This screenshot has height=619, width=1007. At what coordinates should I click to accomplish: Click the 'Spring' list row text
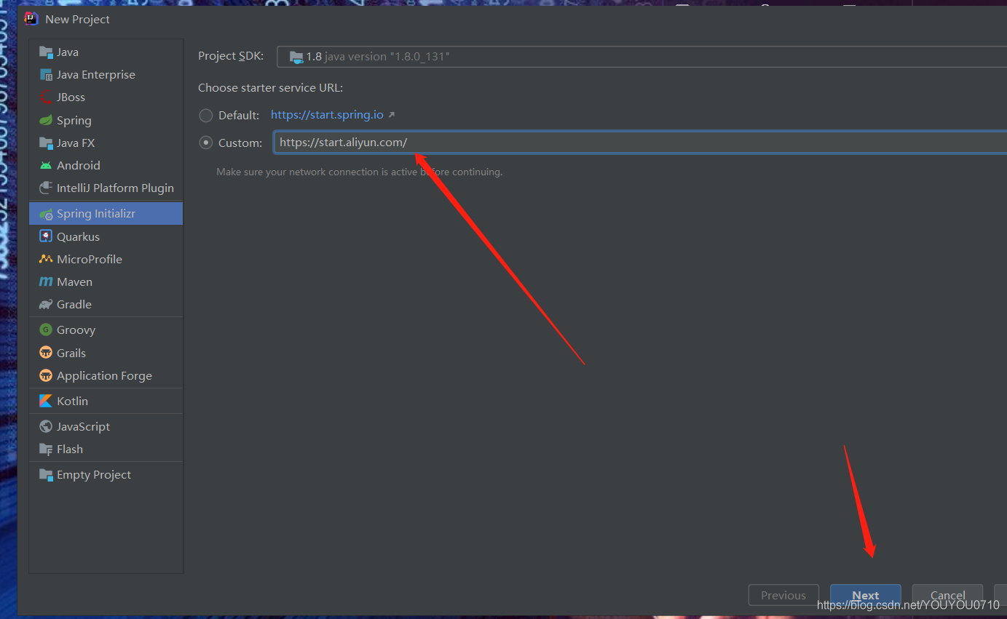coord(74,121)
